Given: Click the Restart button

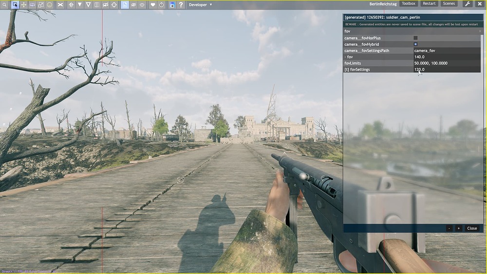Looking at the screenshot, I should tap(429, 4).
